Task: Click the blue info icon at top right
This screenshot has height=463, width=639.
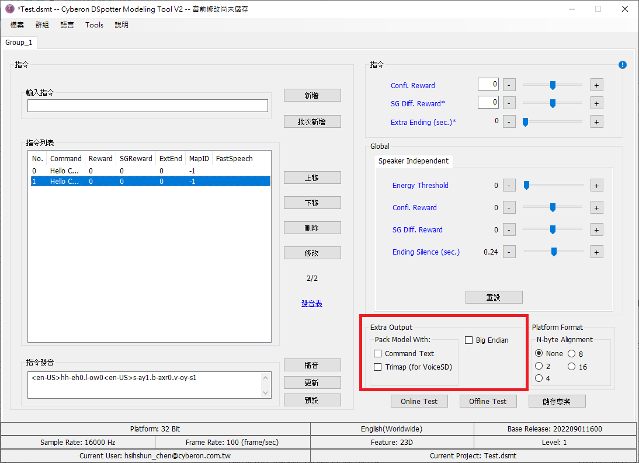Action: 622,65
